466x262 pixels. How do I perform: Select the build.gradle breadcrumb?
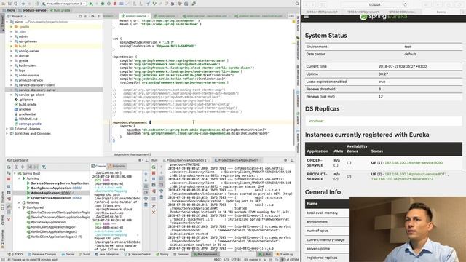click(60, 10)
